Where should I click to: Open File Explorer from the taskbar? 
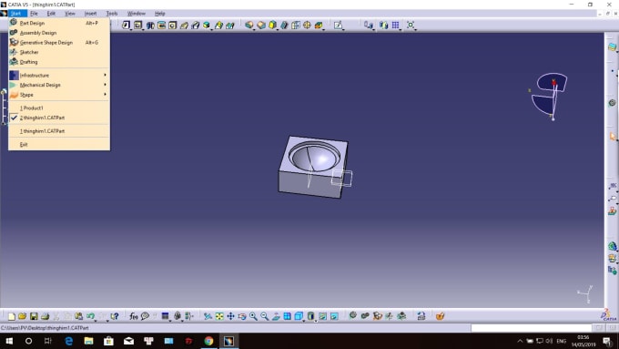88,341
